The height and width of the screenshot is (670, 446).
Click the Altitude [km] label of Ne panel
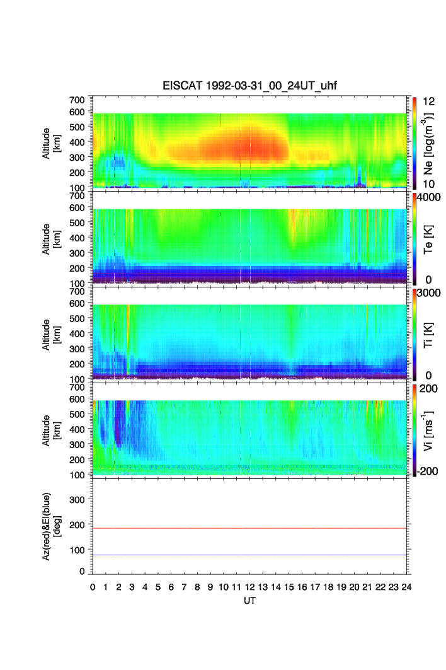(x=51, y=144)
